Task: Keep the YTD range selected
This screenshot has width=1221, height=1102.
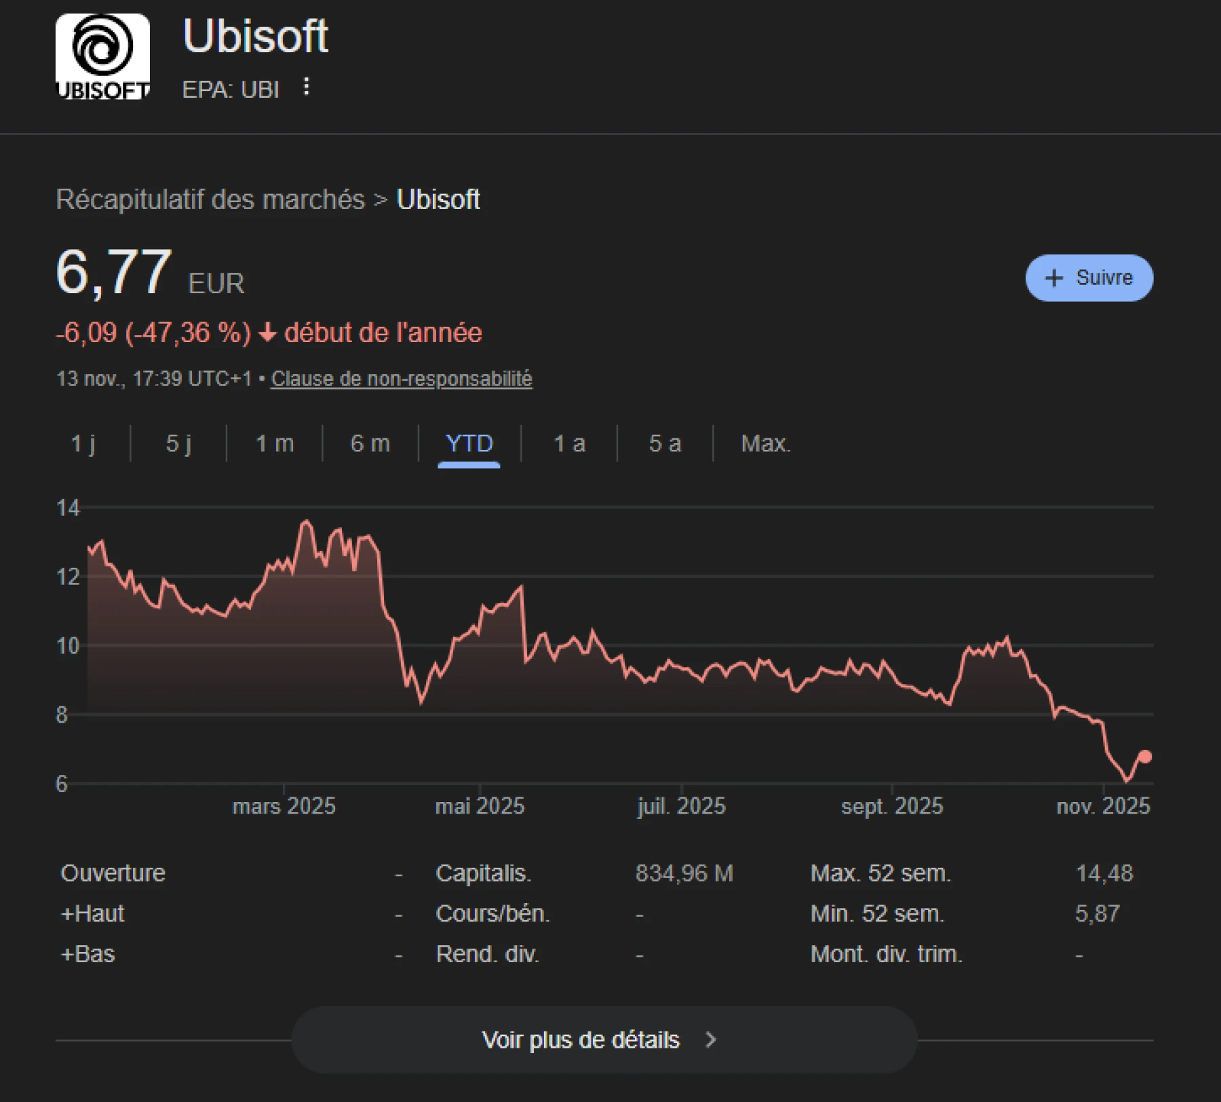Action: pos(469,444)
